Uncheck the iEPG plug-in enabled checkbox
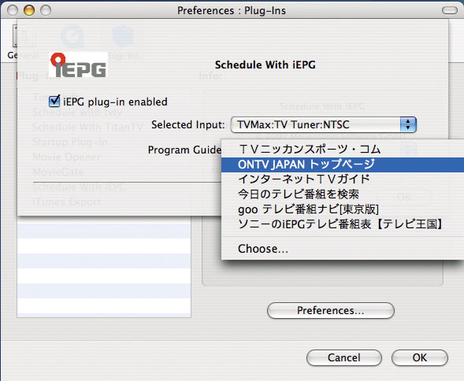Image resolution: width=464 pixels, height=381 pixels. tap(54, 102)
